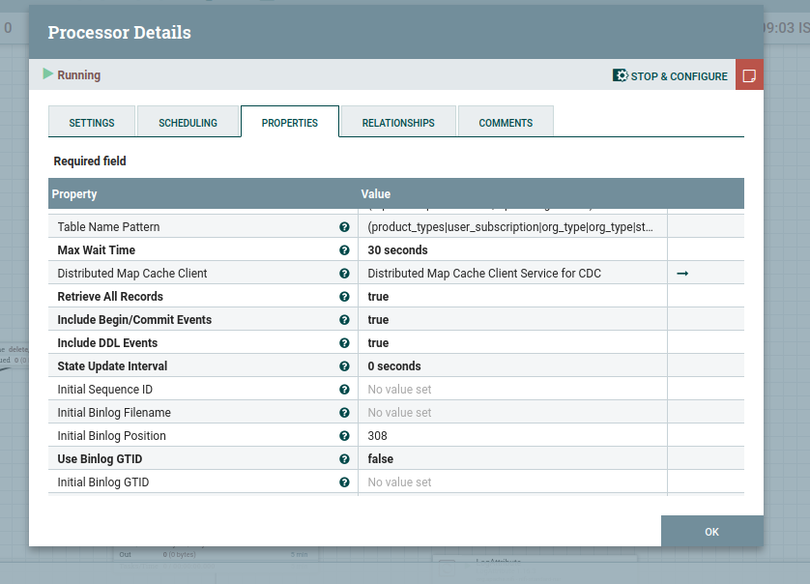810x584 pixels.
Task: Click the 'Table Name Pattern' property name
Action: click(108, 227)
